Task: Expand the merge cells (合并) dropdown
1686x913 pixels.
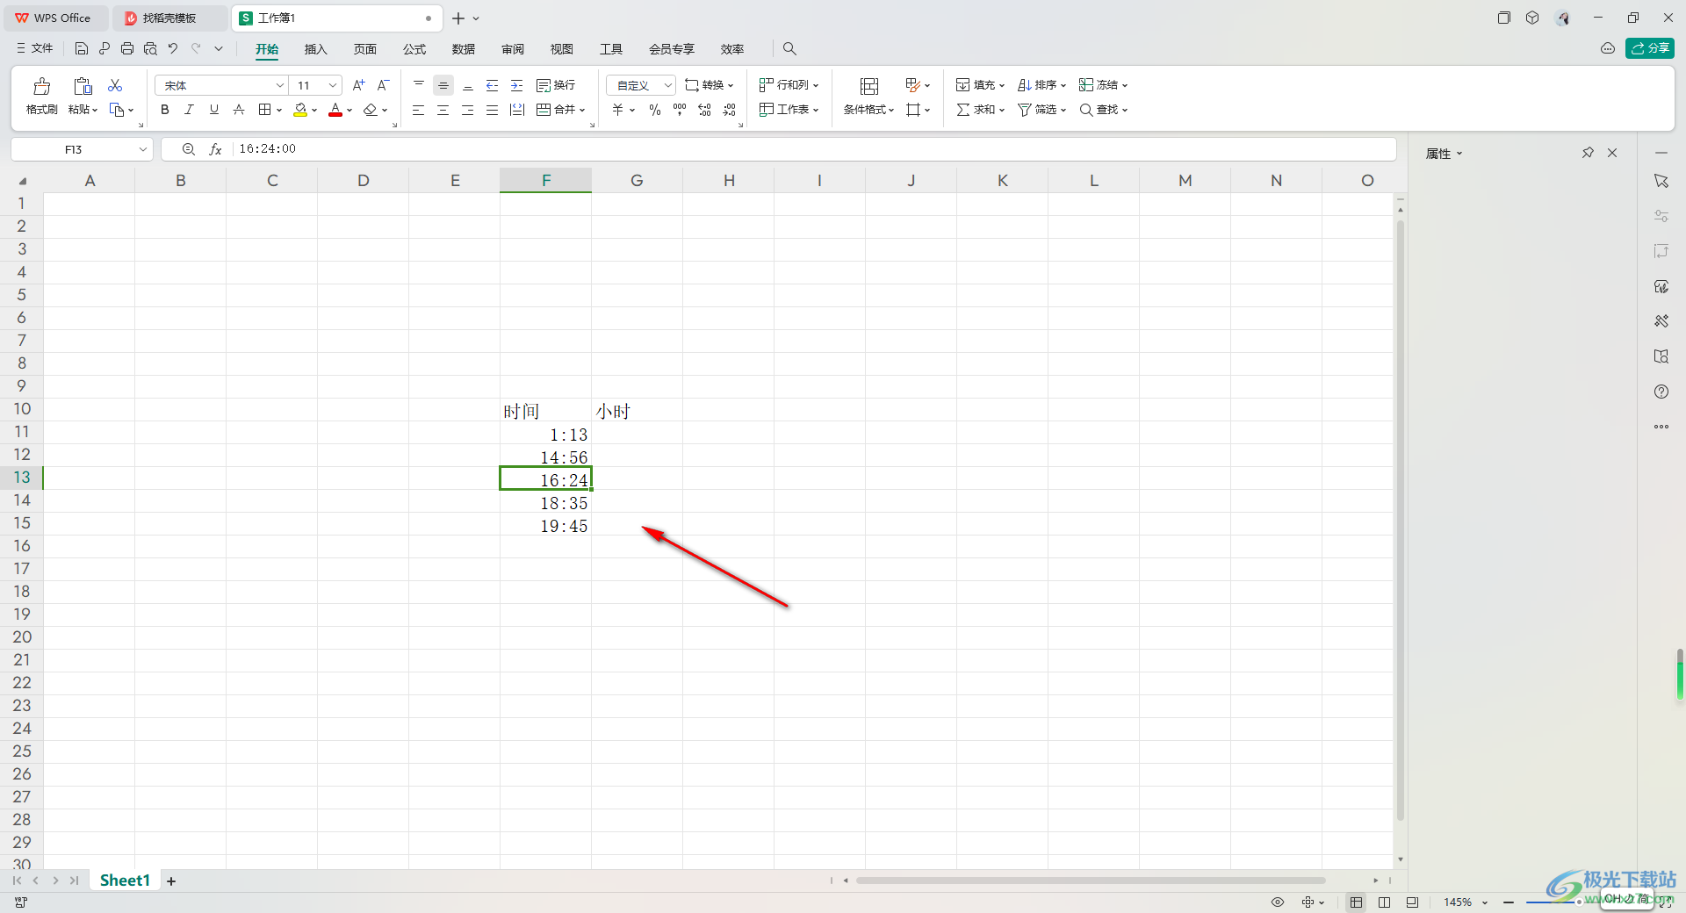Action: click(582, 111)
